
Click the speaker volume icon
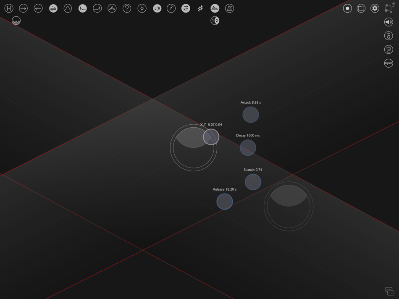[388, 22]
